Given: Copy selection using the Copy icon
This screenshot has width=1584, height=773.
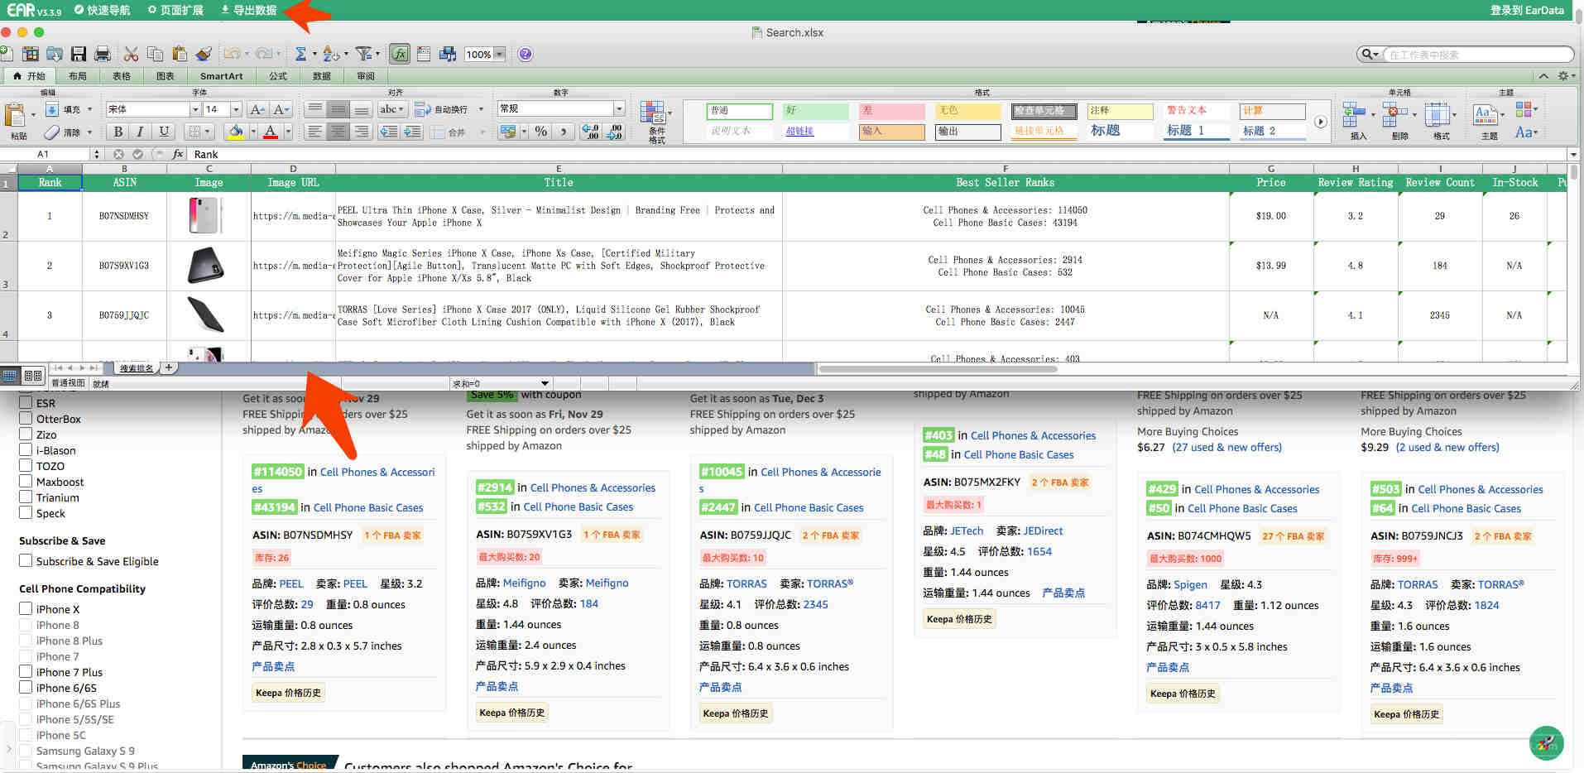Looking at the screenshot, I should (155, 54).
